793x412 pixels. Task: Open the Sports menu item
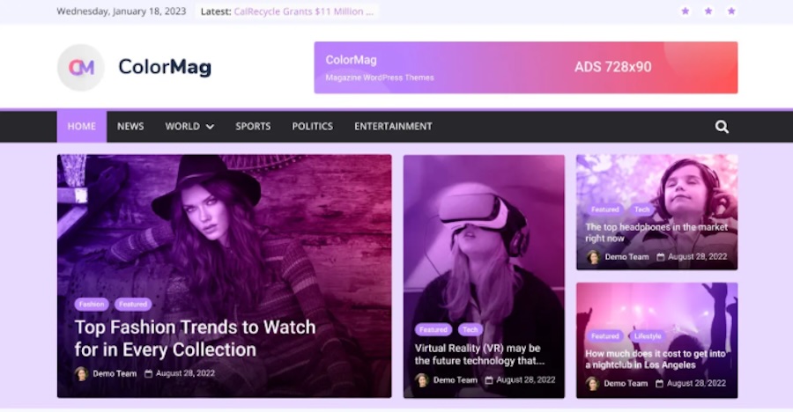pyautogui.click(x=253, y=127)
